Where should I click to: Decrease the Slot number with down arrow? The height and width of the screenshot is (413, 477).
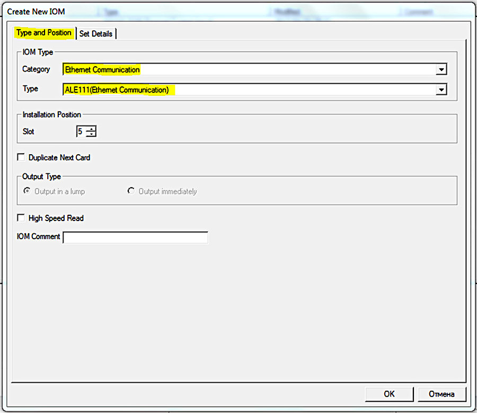tap(91, 134)
